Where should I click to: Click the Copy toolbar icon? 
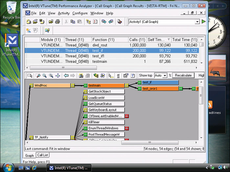[x=73, y=22]
